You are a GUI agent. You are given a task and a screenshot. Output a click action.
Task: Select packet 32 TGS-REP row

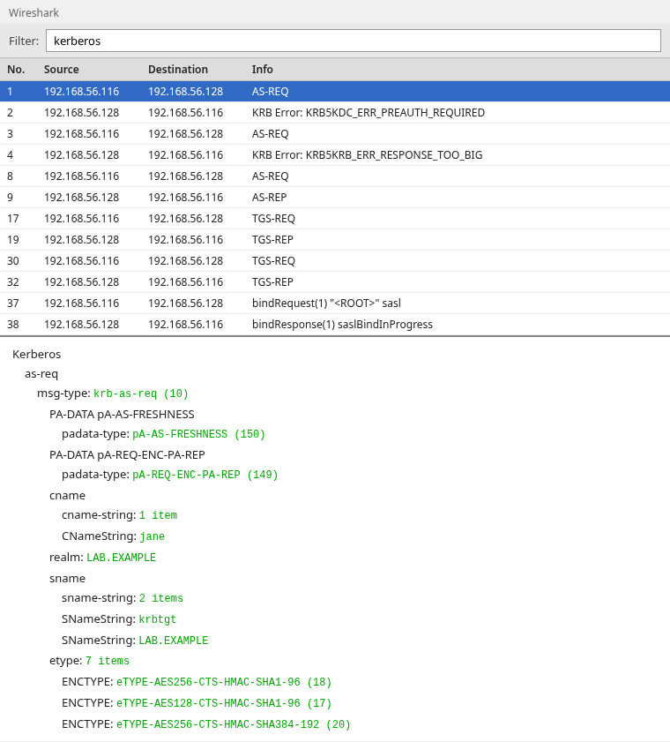pyautogui.click(x=335, y=282)
